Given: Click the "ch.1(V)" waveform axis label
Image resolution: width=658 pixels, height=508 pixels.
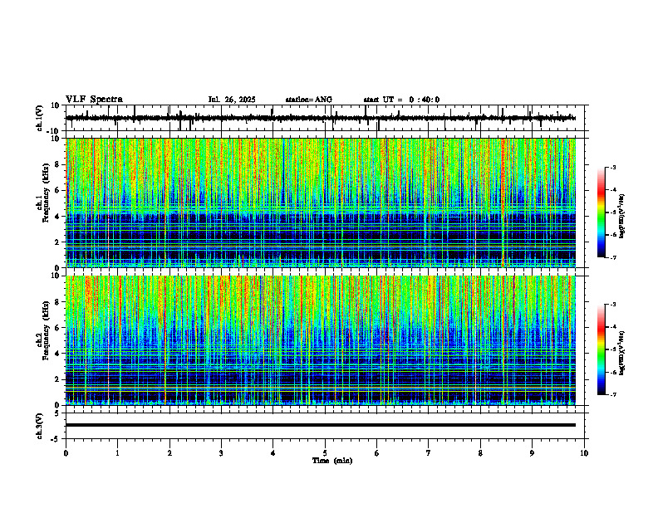Looking at the screenshot, I should pos(40,118).
